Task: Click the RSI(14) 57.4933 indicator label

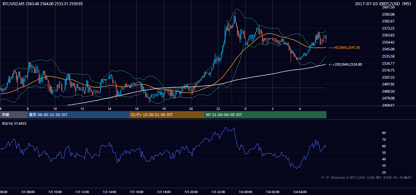Action: coord(14,124)
